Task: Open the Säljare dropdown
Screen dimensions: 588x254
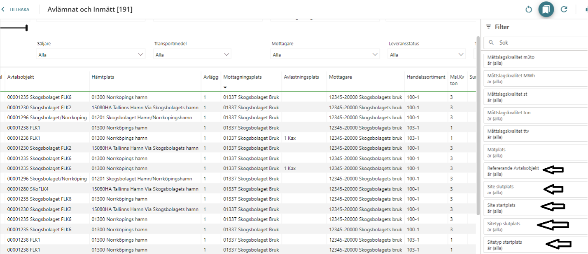Action: click(x=91, y=54)
